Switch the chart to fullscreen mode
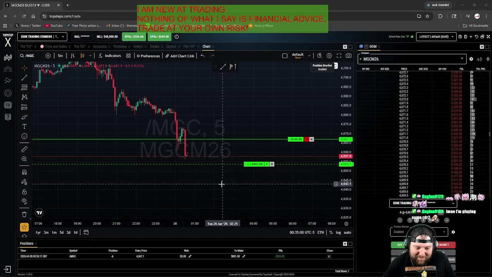The height and width of the screenshot is (277, 492). point(339,56)
